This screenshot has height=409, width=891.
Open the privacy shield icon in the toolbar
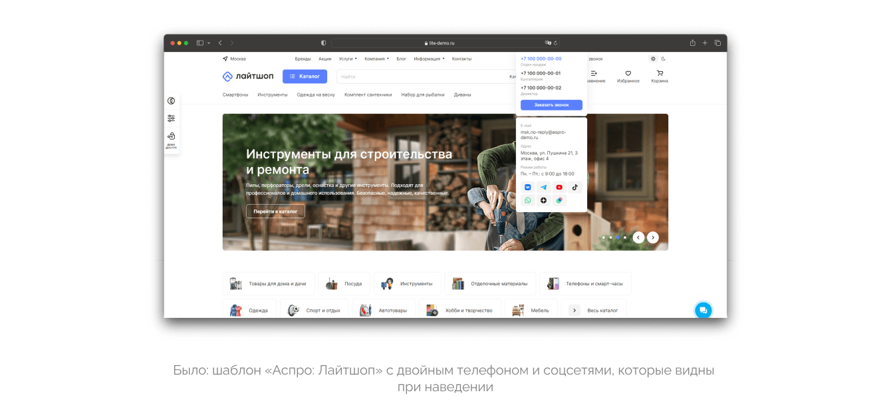click(x=324, y=43)
